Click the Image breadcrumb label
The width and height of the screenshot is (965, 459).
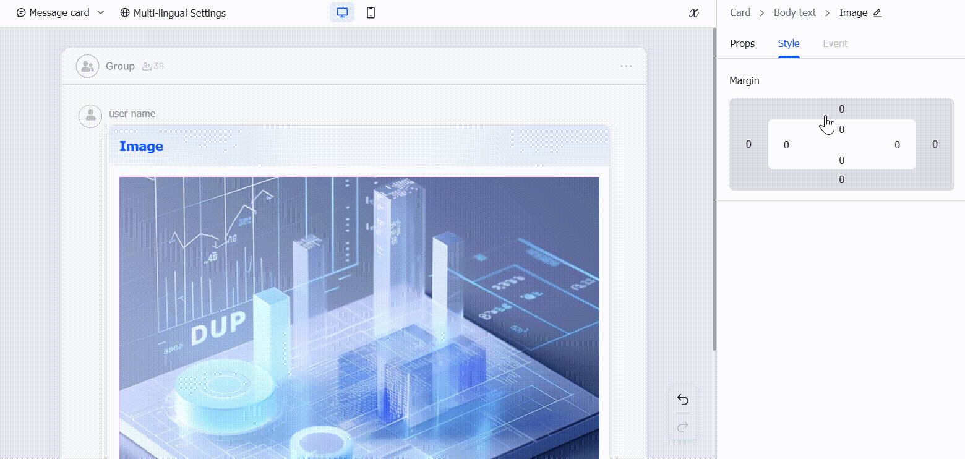pyautogui.click(x=853, y=12)
